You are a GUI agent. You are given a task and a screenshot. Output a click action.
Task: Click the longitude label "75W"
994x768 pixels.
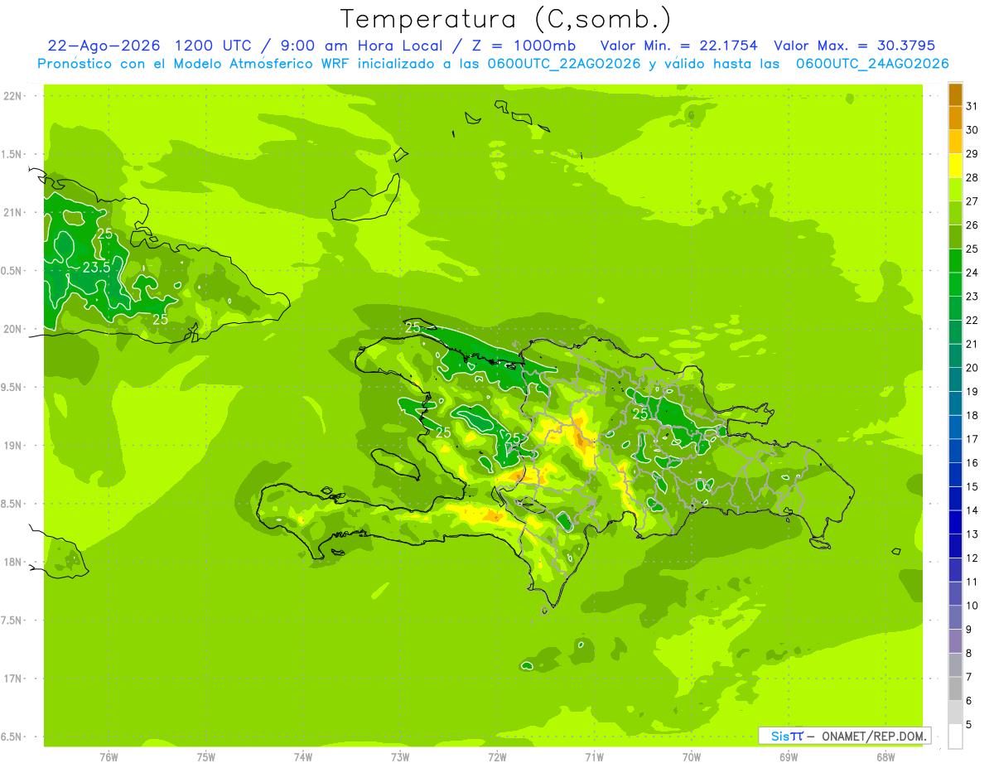[x=206, y=757]
